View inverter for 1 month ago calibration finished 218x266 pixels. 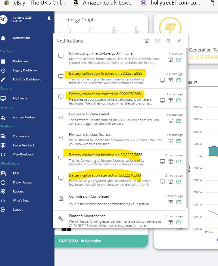[x=162, y=80]
